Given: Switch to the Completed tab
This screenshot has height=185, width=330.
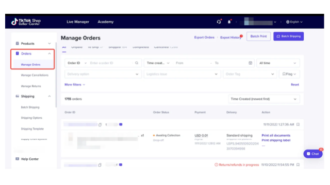Looking at the screenshot, I should [x=141, y=47].
